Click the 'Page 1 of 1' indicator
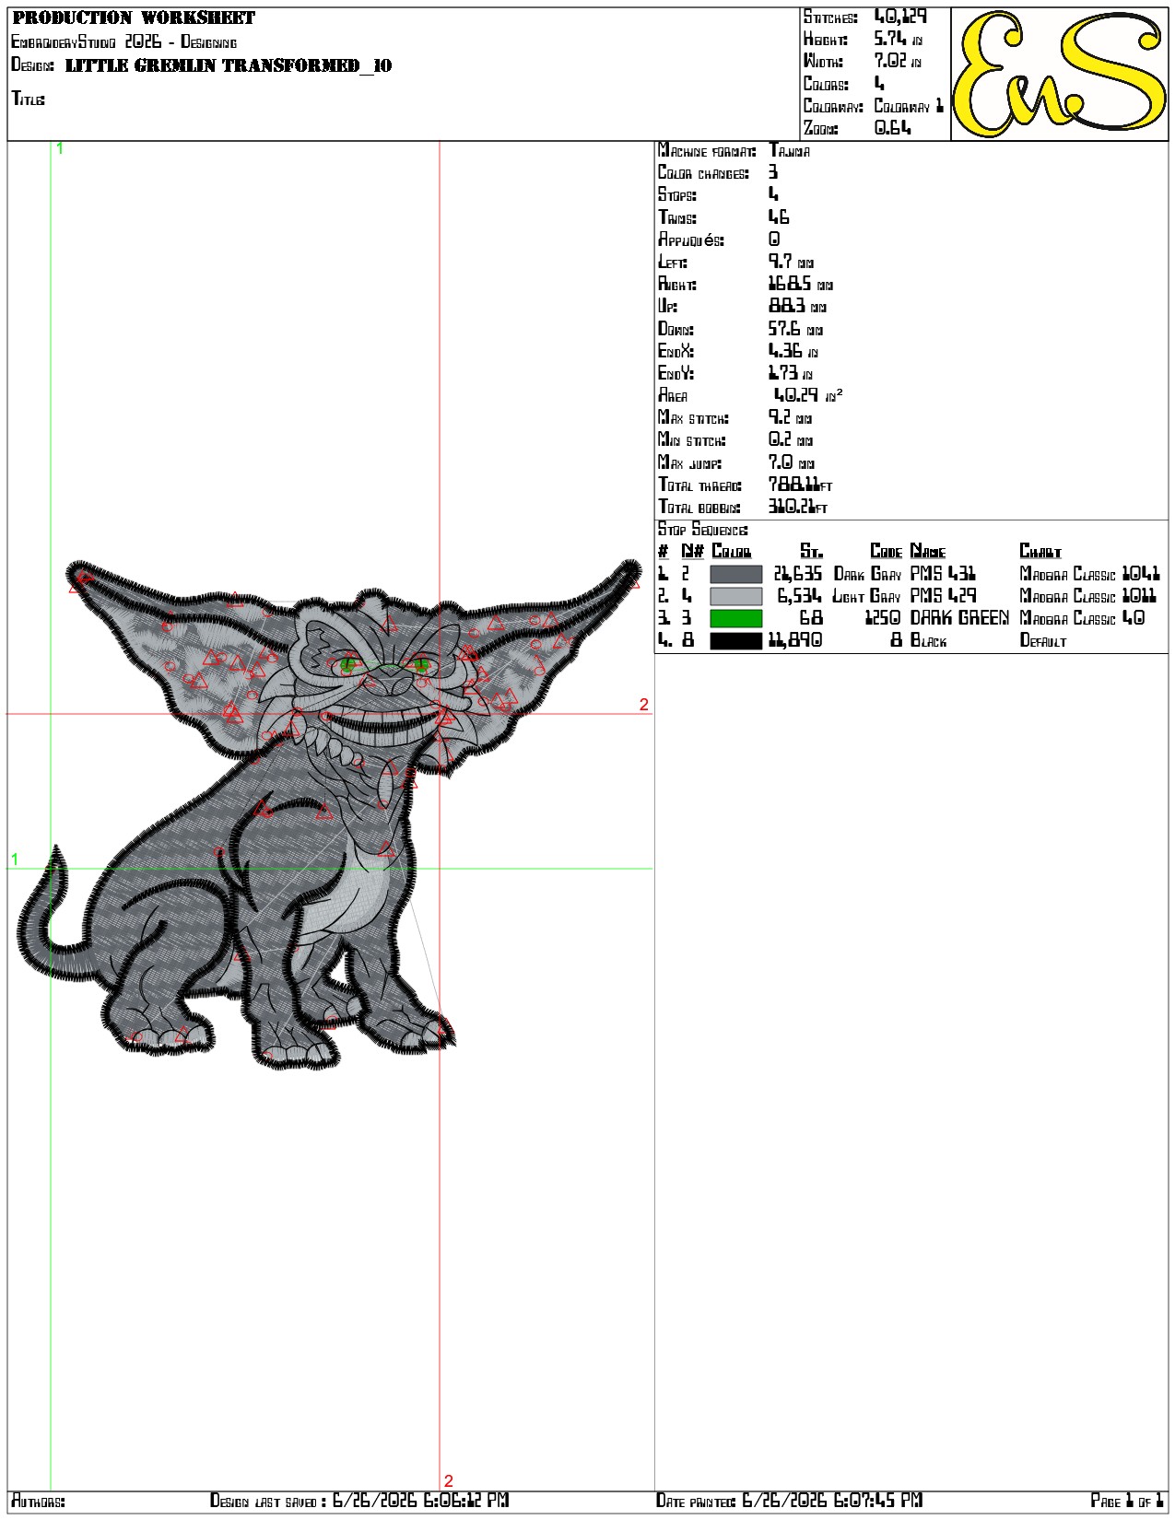Image resolution: width=1175 pixels, height=1520 pixels. pyautogui.click(x=1127, y=1502)
